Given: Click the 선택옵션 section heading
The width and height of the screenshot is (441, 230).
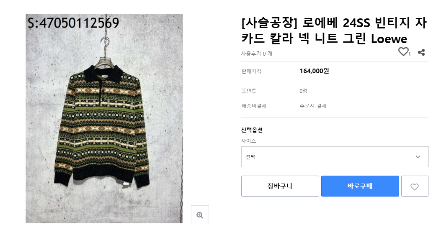Looking at the screenshot, I should click(x=252, y=130).
